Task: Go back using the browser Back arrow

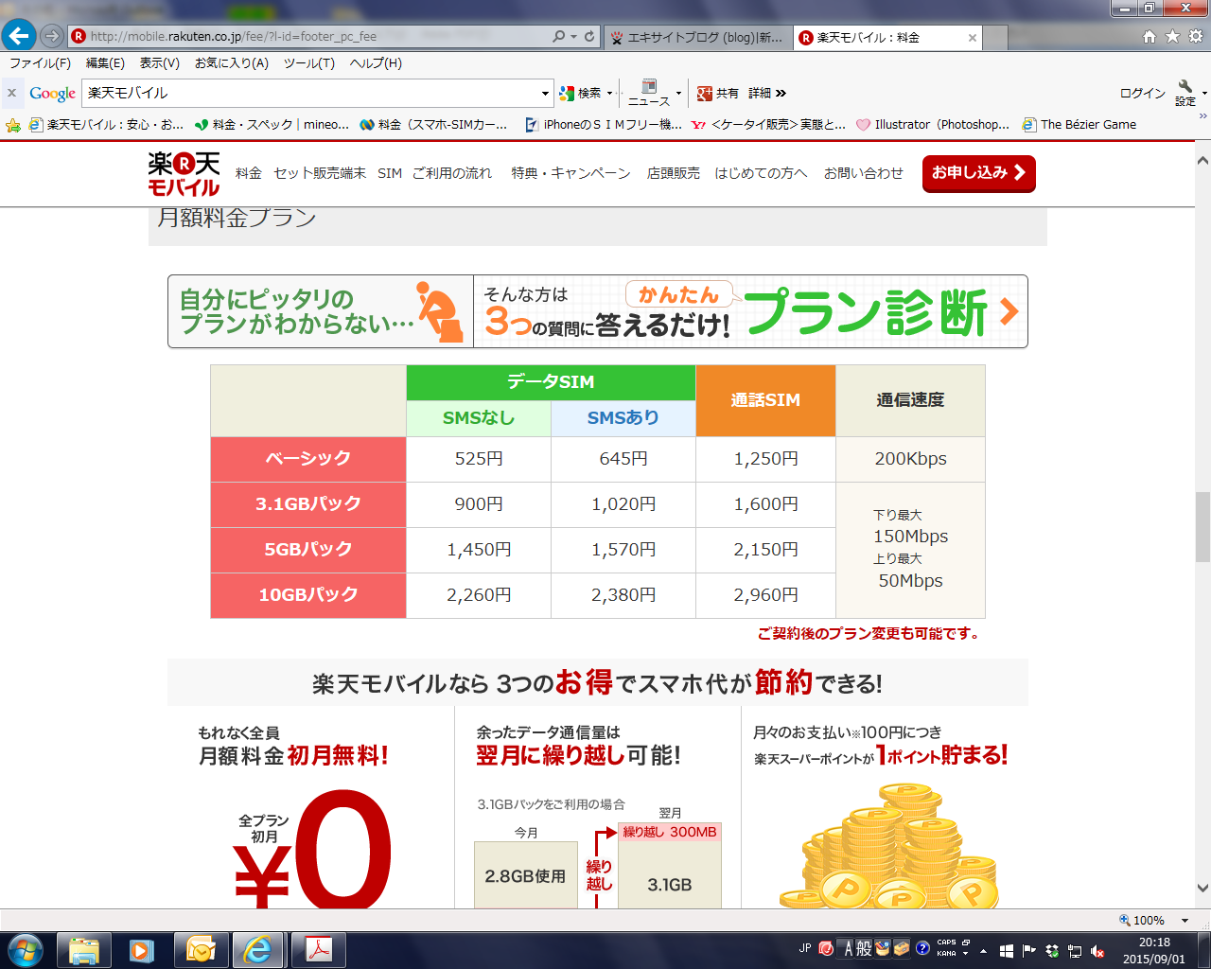Action: [19, 36]
